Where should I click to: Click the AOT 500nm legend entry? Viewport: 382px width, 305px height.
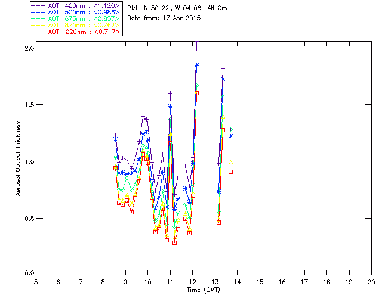76,12
